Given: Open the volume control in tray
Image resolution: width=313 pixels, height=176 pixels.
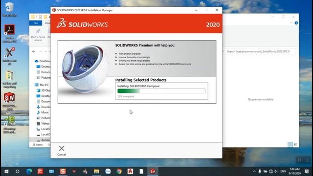Looking at the screenshot, I should (276, 172).
